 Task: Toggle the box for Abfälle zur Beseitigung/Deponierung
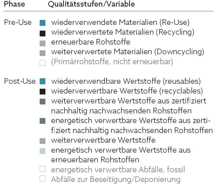coord(43,179)
